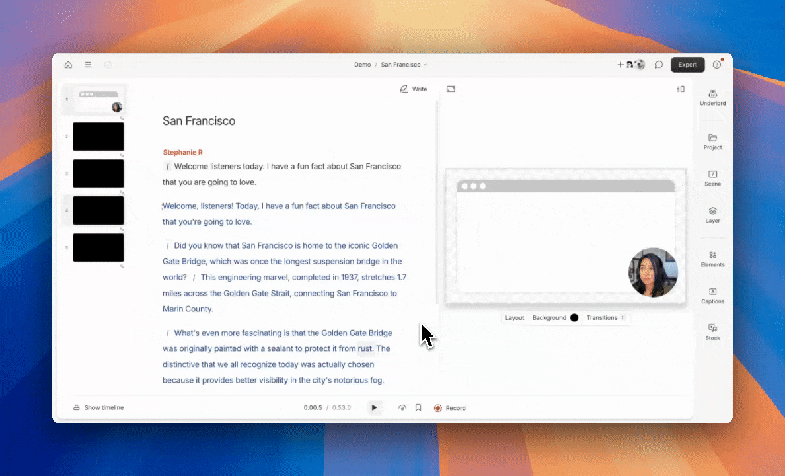
Task: Click the word "rust" in the script
Action: pos(365,348)
